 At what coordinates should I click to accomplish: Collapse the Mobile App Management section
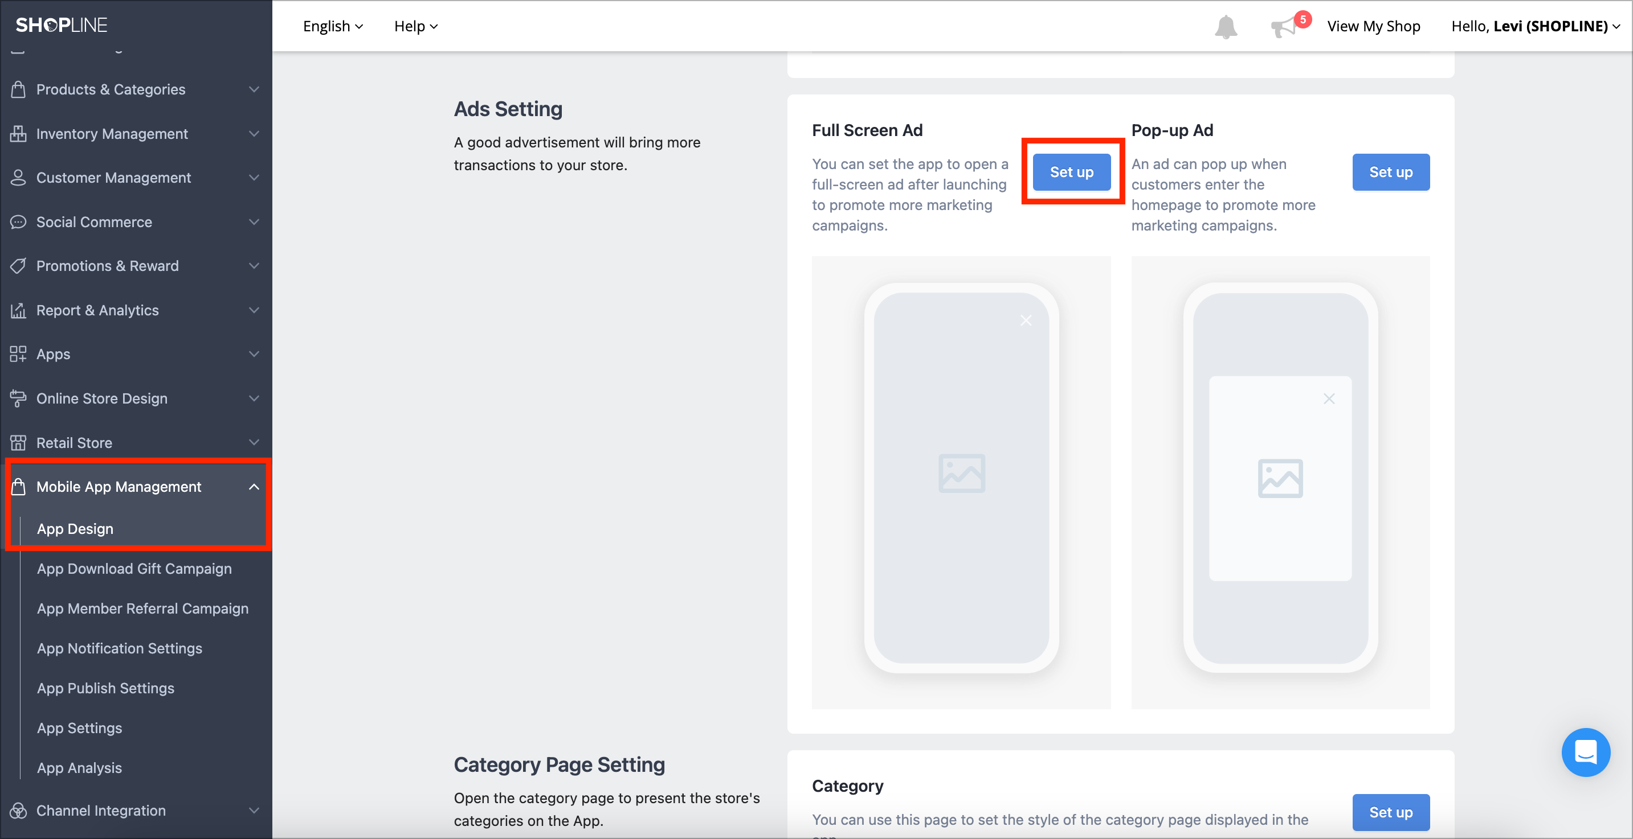254,487
